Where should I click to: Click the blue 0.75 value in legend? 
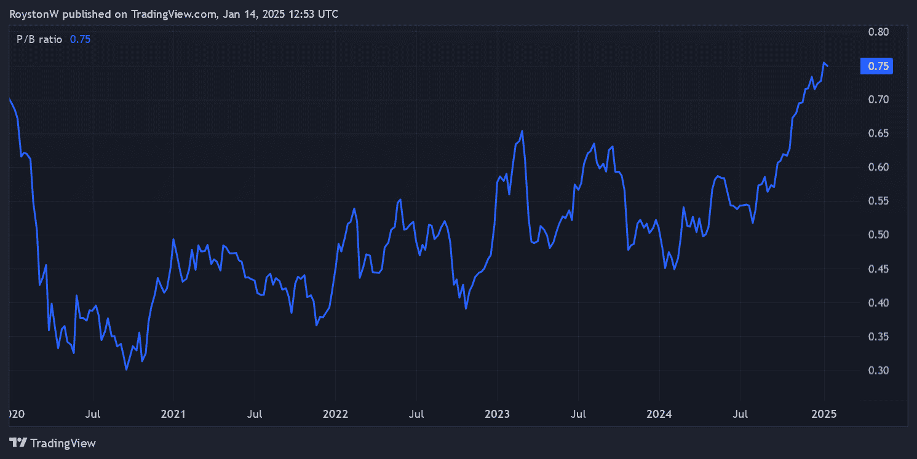click(x=80, y=39)
